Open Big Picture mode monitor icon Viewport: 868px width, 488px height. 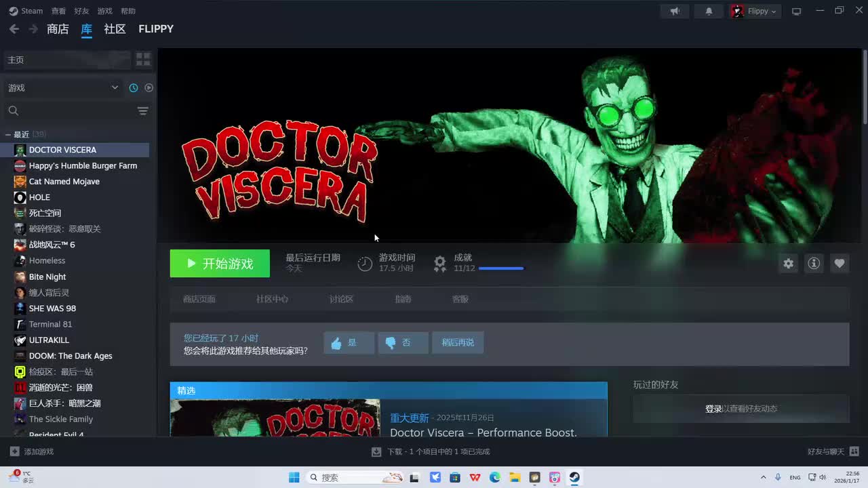tap(796, 11)
